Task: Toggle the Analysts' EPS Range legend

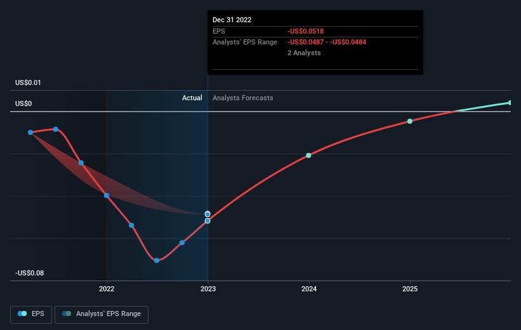Action: pyautogui.click(x=102, y=314)
